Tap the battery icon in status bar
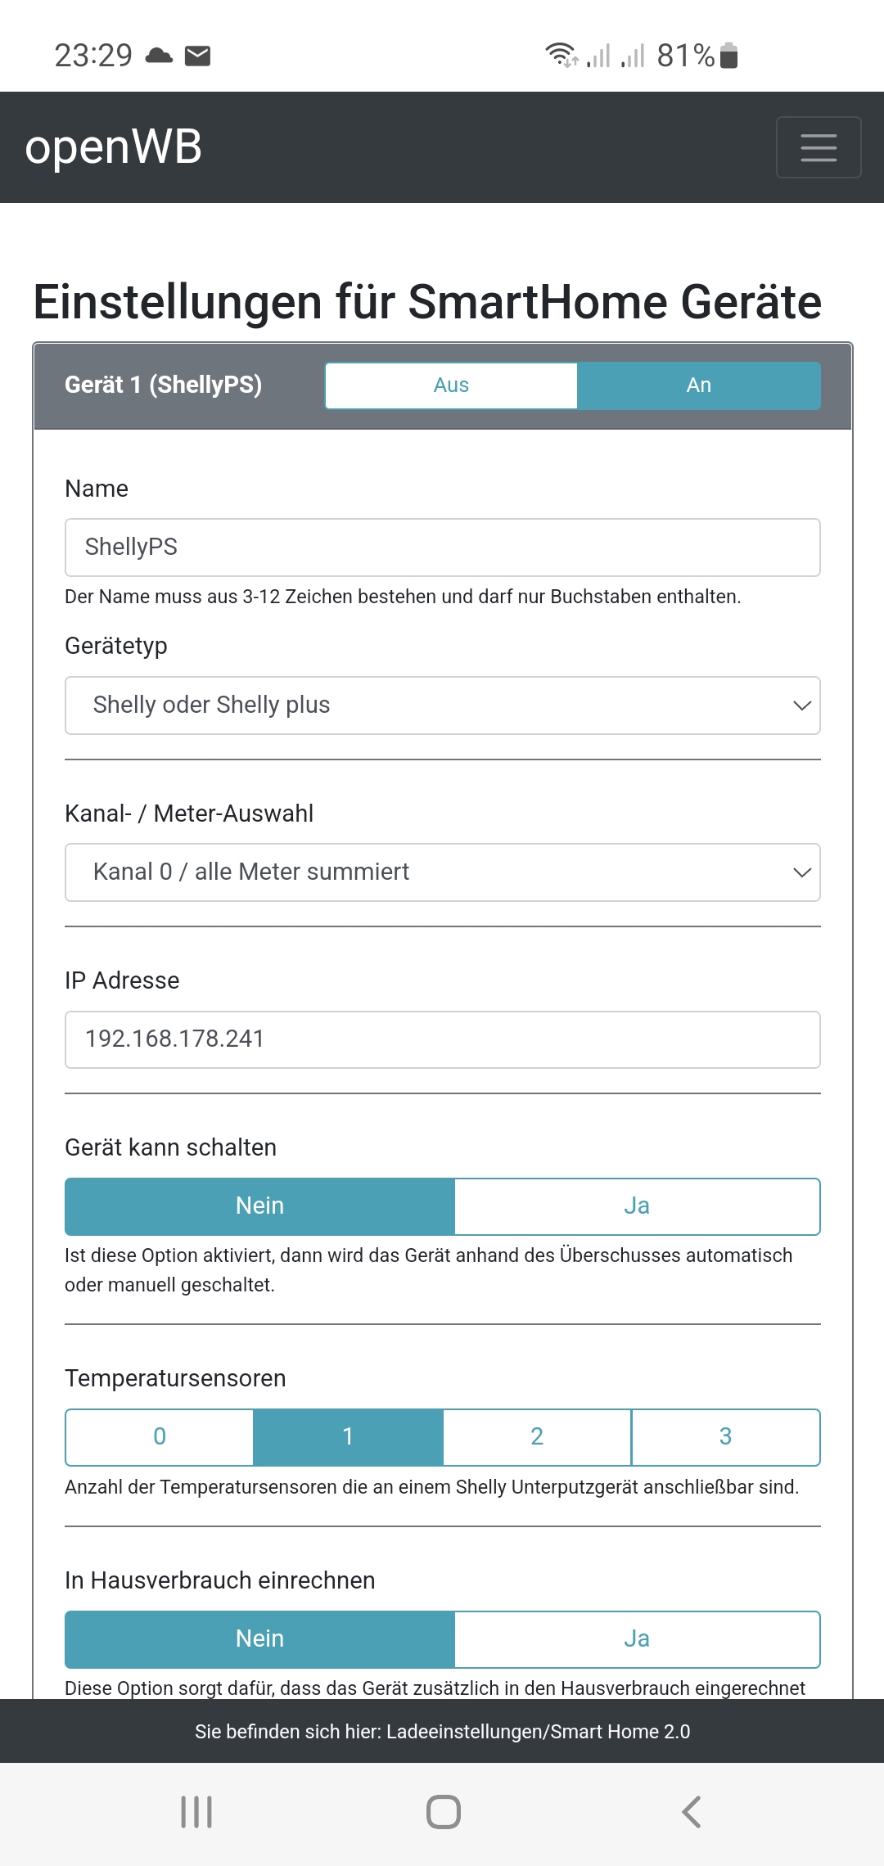This screenshot has width=884, height=1866. (x=729, y=56)
